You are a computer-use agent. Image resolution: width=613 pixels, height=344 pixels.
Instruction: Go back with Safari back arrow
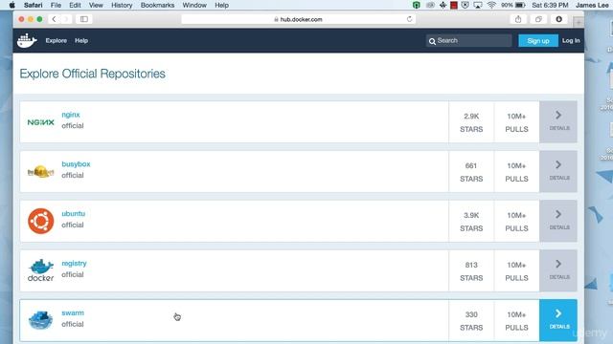[x=54, y=19]
